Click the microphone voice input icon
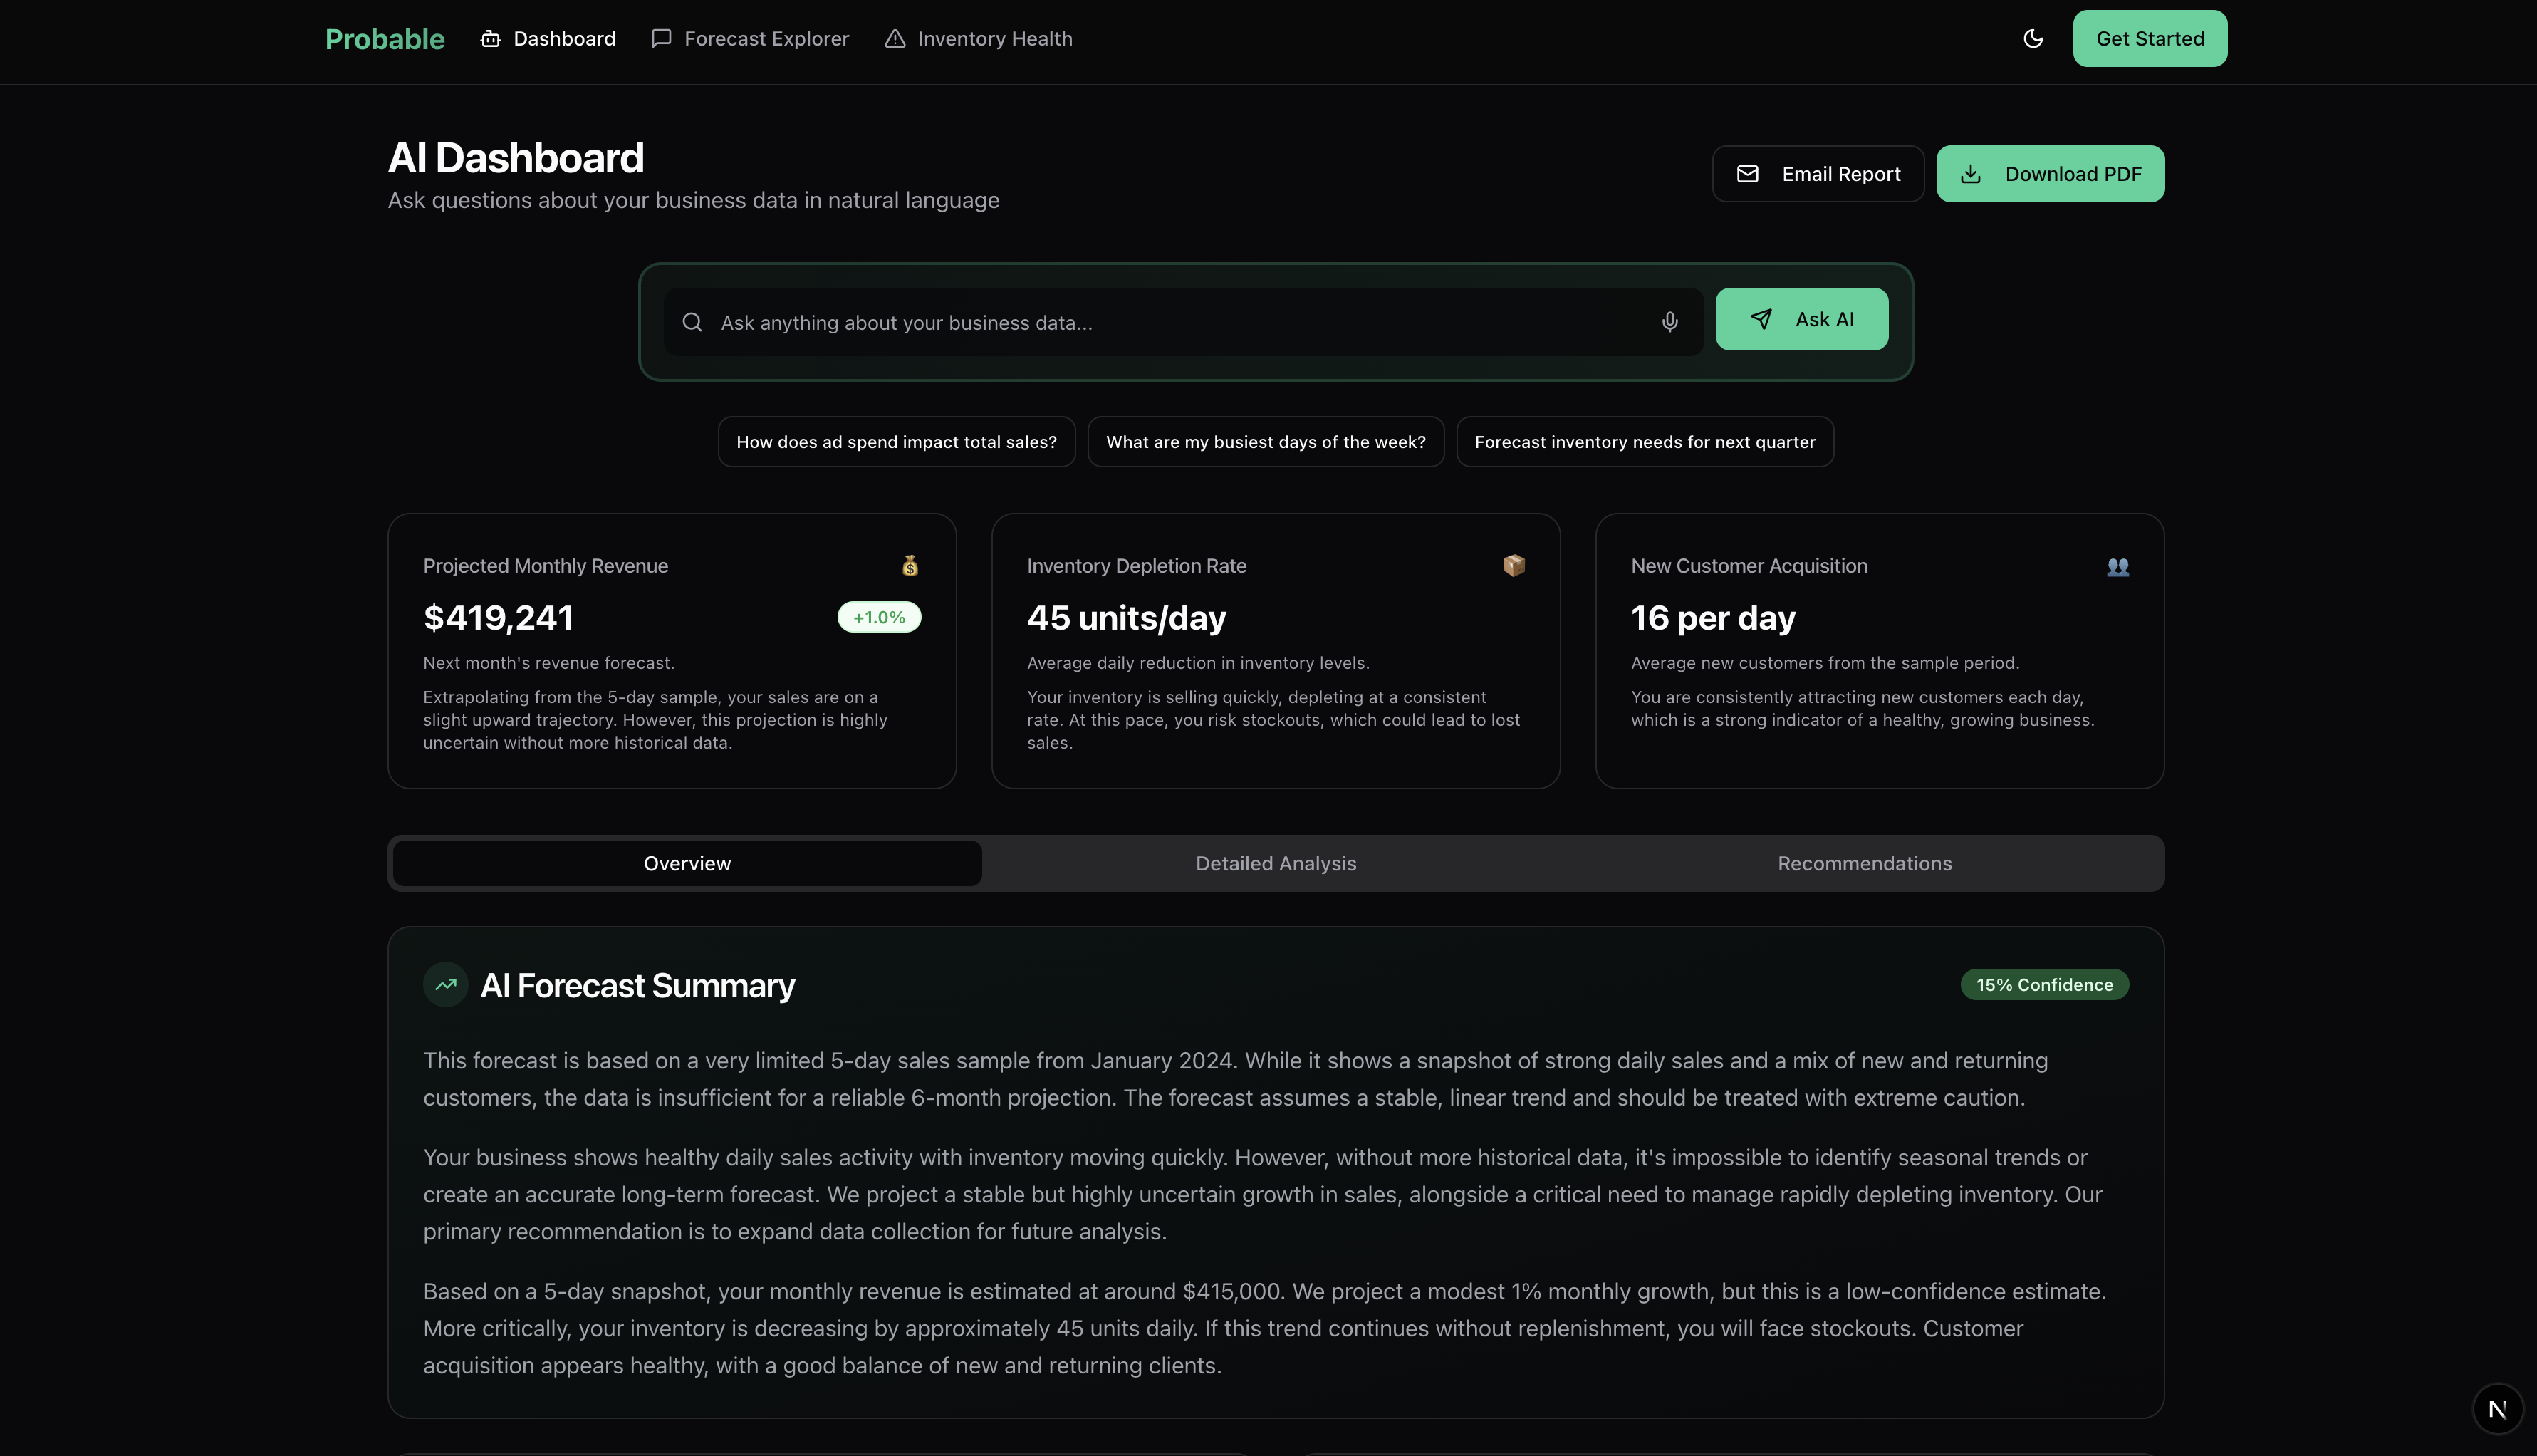Viewport: 2537px width, 1456px height. pyautogui.click(x=1669, y=322)
